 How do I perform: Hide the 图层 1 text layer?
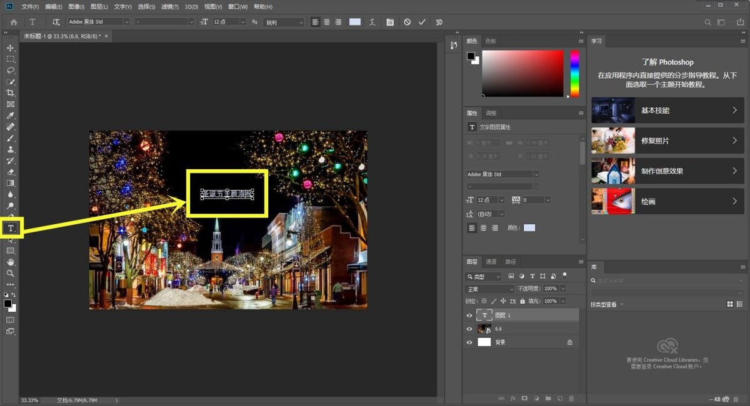coord(469,315)
